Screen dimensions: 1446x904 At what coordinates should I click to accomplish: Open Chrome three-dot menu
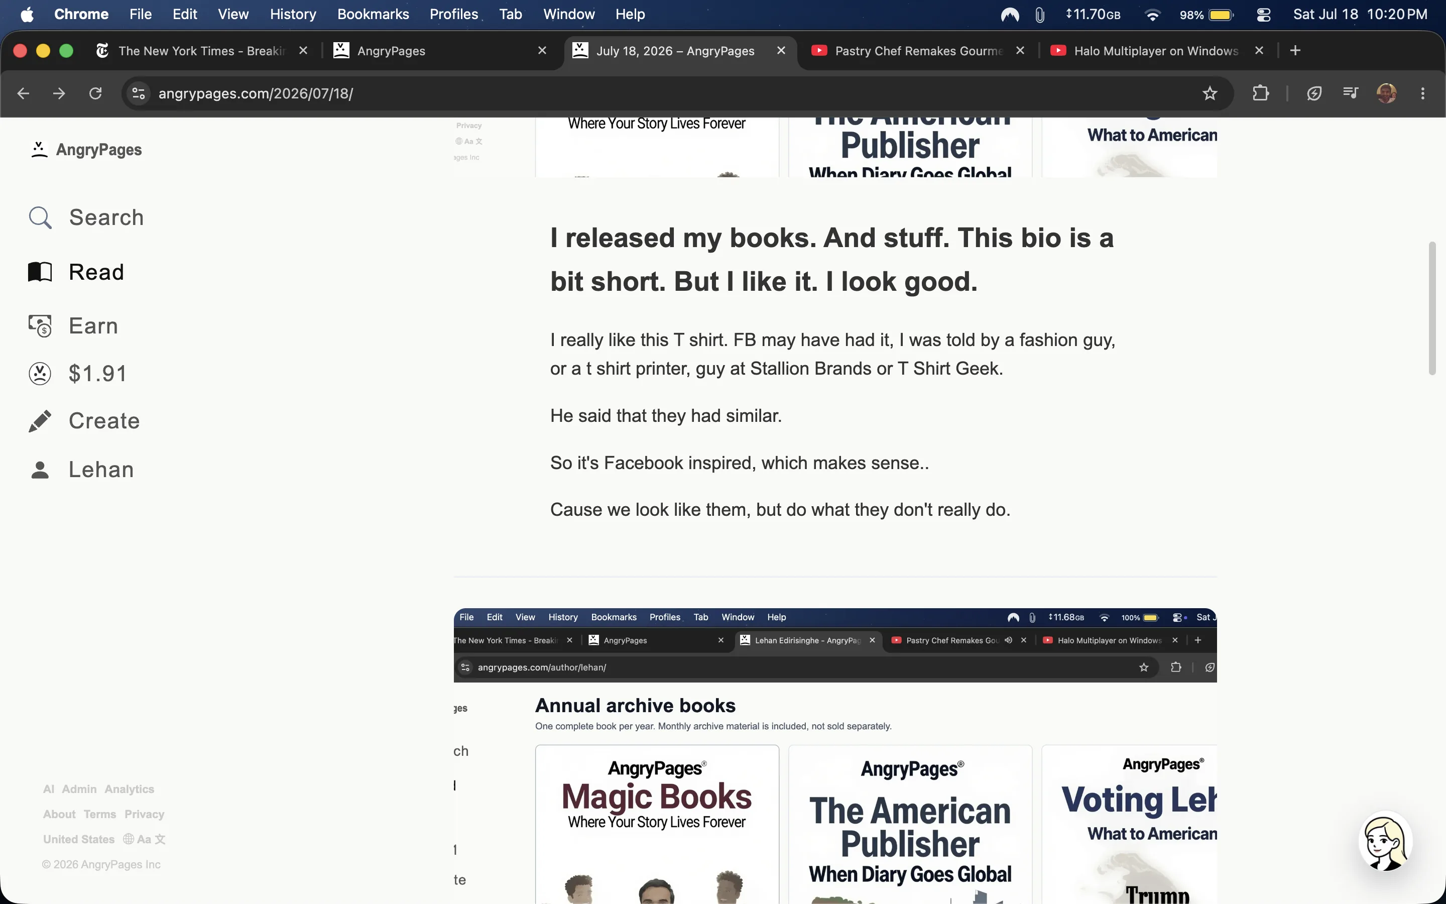click(x=1423, y=93)
